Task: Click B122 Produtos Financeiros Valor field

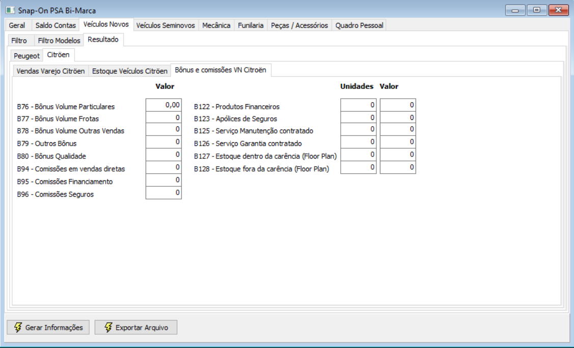Action: pyautogui.click(x=398, y=105)
